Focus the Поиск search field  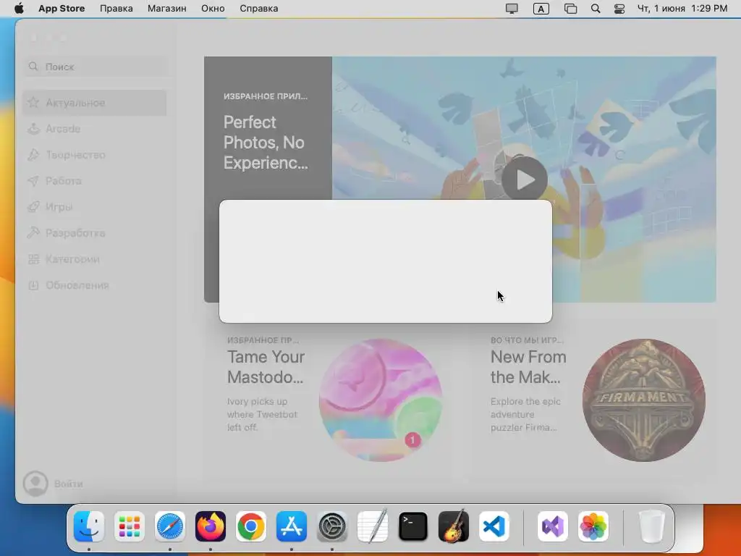(96, 67)
